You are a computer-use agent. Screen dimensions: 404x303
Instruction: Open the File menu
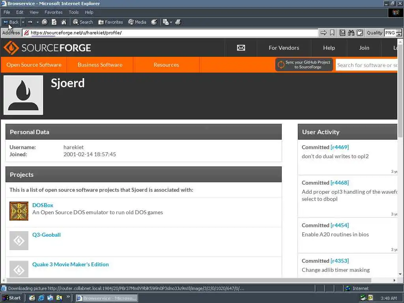[x=7, y=12]
